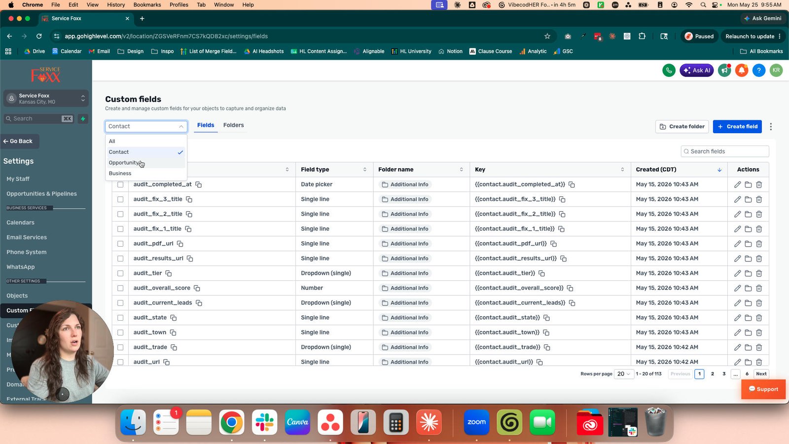Move audit_results_url field to folder
789x444 pixels.
748,259
